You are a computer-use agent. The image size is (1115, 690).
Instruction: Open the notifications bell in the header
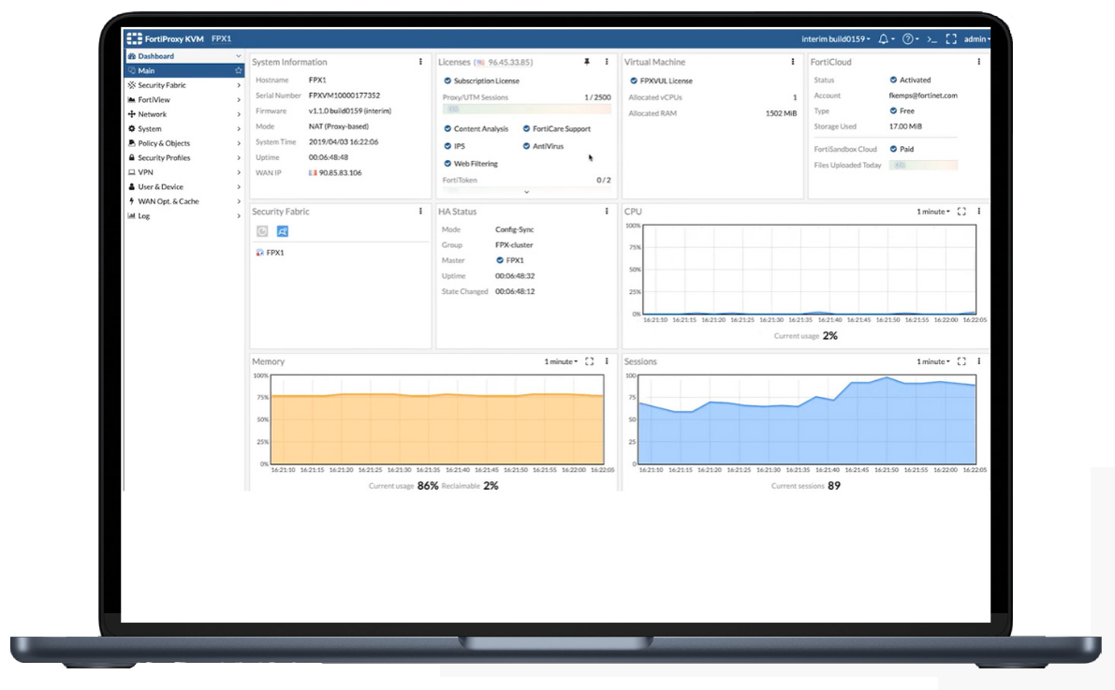coord(883,39)
